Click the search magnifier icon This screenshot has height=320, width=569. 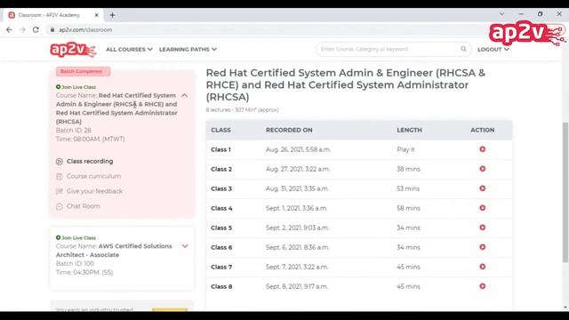pyautogui.click(x=463, y=49)
